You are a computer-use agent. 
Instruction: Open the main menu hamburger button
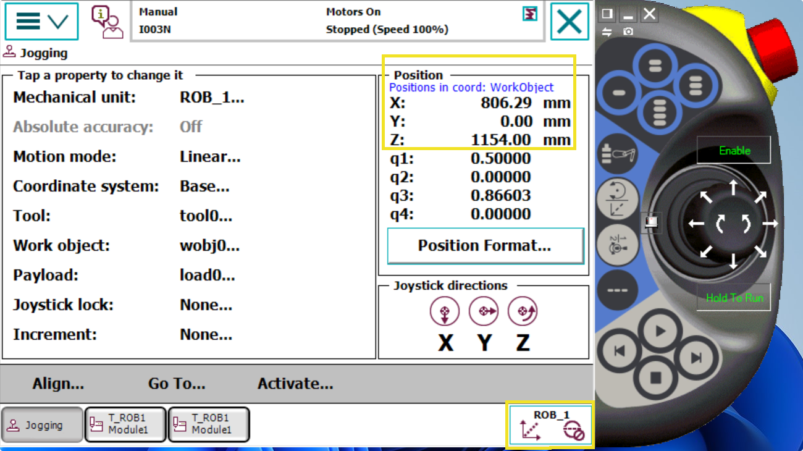point(41,22)
